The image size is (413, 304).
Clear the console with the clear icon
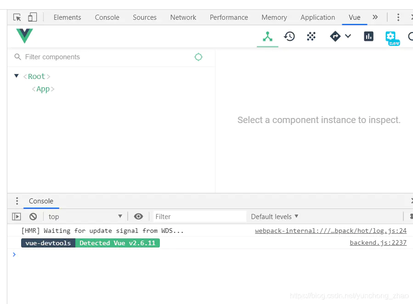pos(33,216)
